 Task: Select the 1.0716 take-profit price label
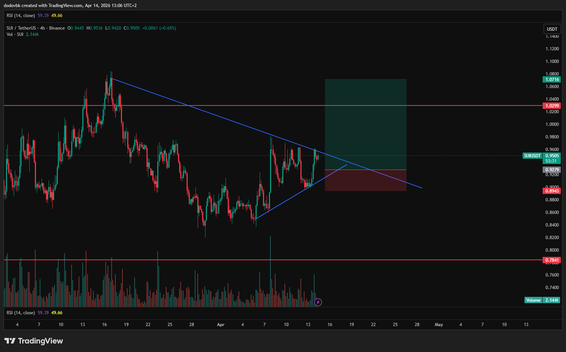(x=551, y=80)
